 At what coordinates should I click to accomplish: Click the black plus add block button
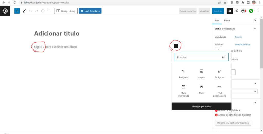[x=176, y=46]
